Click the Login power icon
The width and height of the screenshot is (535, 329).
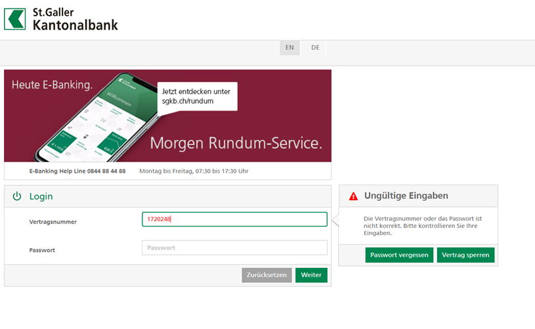pos(16,196)
